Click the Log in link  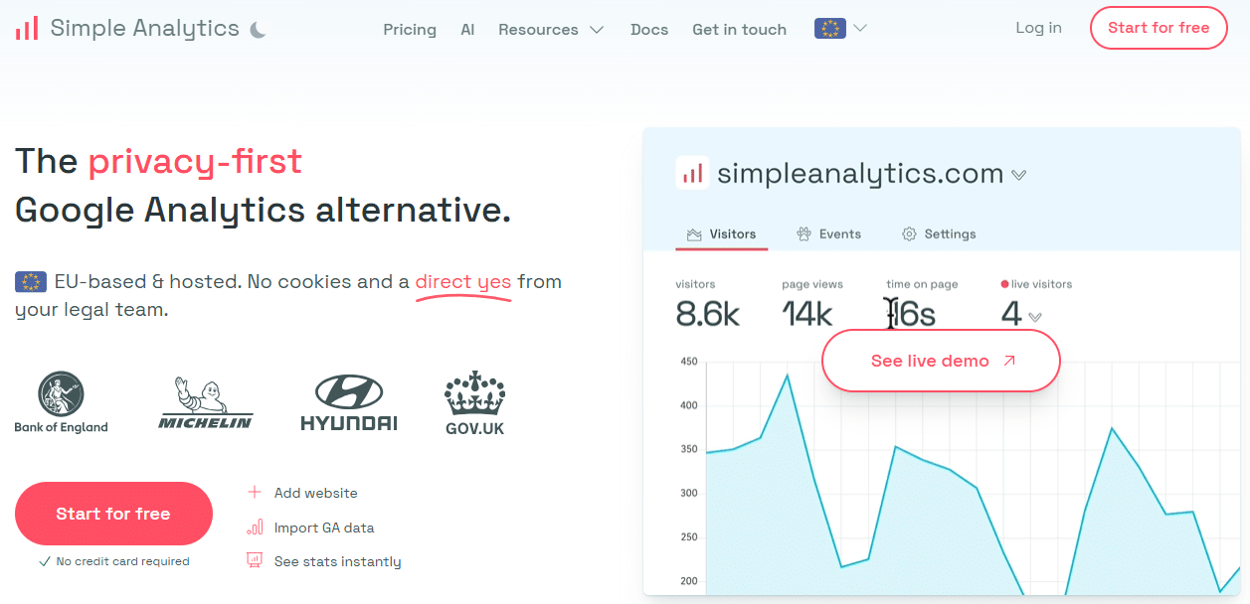click(x=1038, y=28)
